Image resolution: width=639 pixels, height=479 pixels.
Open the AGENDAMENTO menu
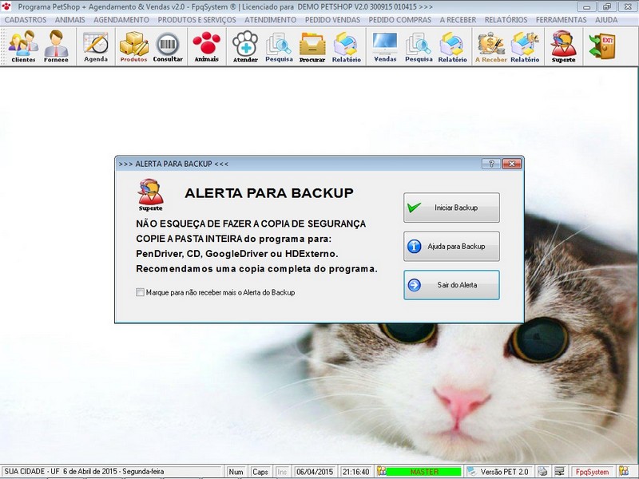[x=121, y=19]
